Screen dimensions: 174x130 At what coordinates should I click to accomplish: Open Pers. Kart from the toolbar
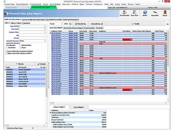(x=134, y=13)
